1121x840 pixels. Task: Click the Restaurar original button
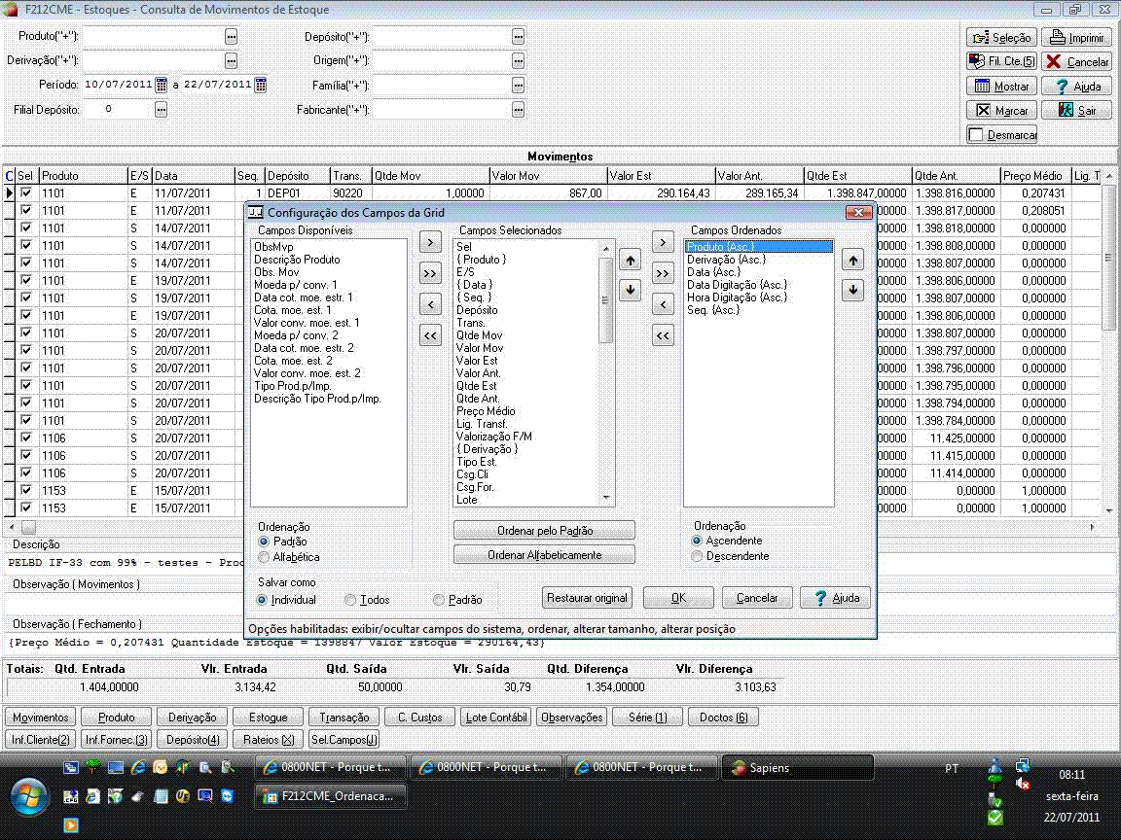[x=587, y=598]
